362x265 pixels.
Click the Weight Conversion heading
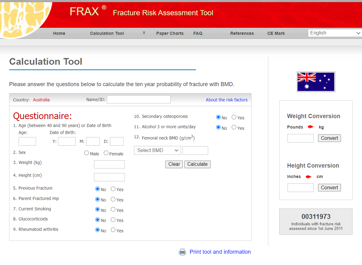313,116
